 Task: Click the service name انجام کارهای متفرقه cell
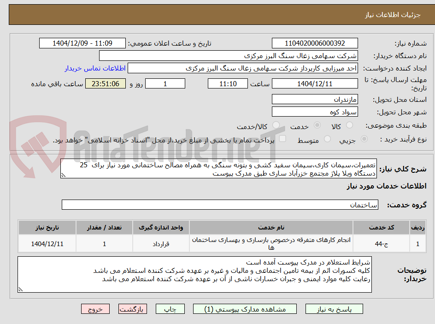(x=271, y=243)
